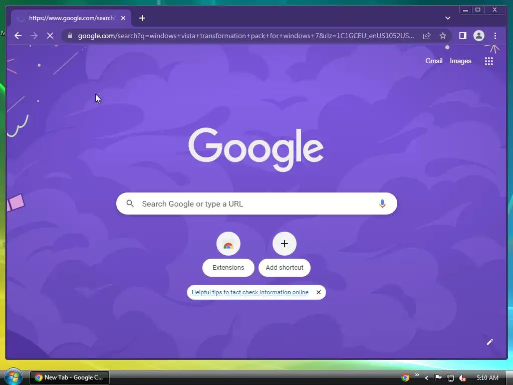Dismiss the fact check tips chip
Screen dimensions: 513x385
318,292
